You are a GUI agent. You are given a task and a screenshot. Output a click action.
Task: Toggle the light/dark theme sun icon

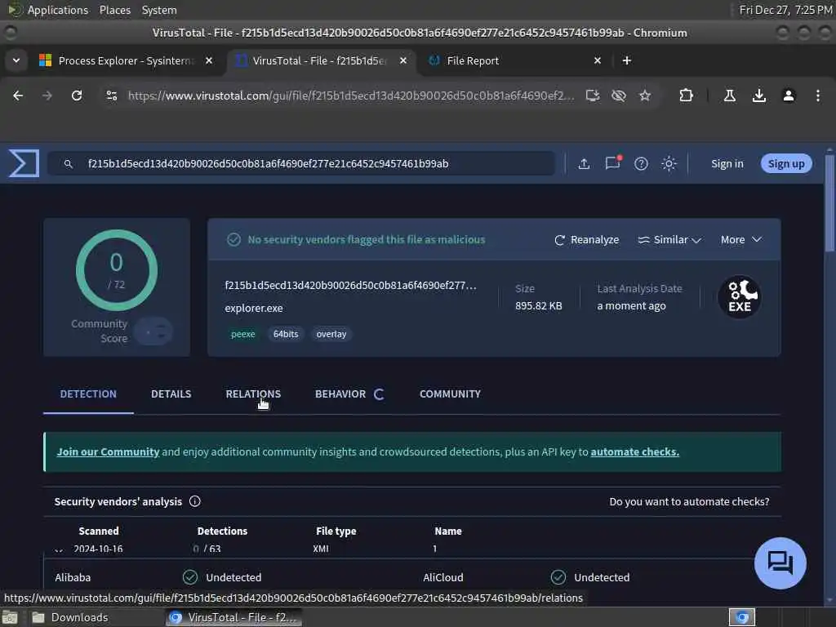click(669, 163)
